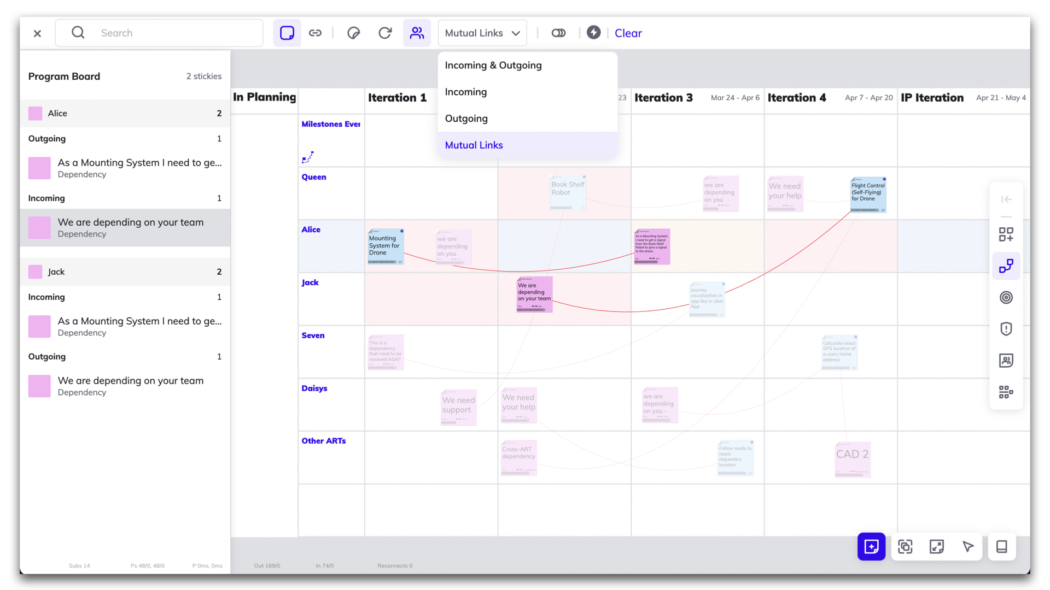Open the dependency links tool in right sidebar
The image size is (1050, 590).
1006,266
